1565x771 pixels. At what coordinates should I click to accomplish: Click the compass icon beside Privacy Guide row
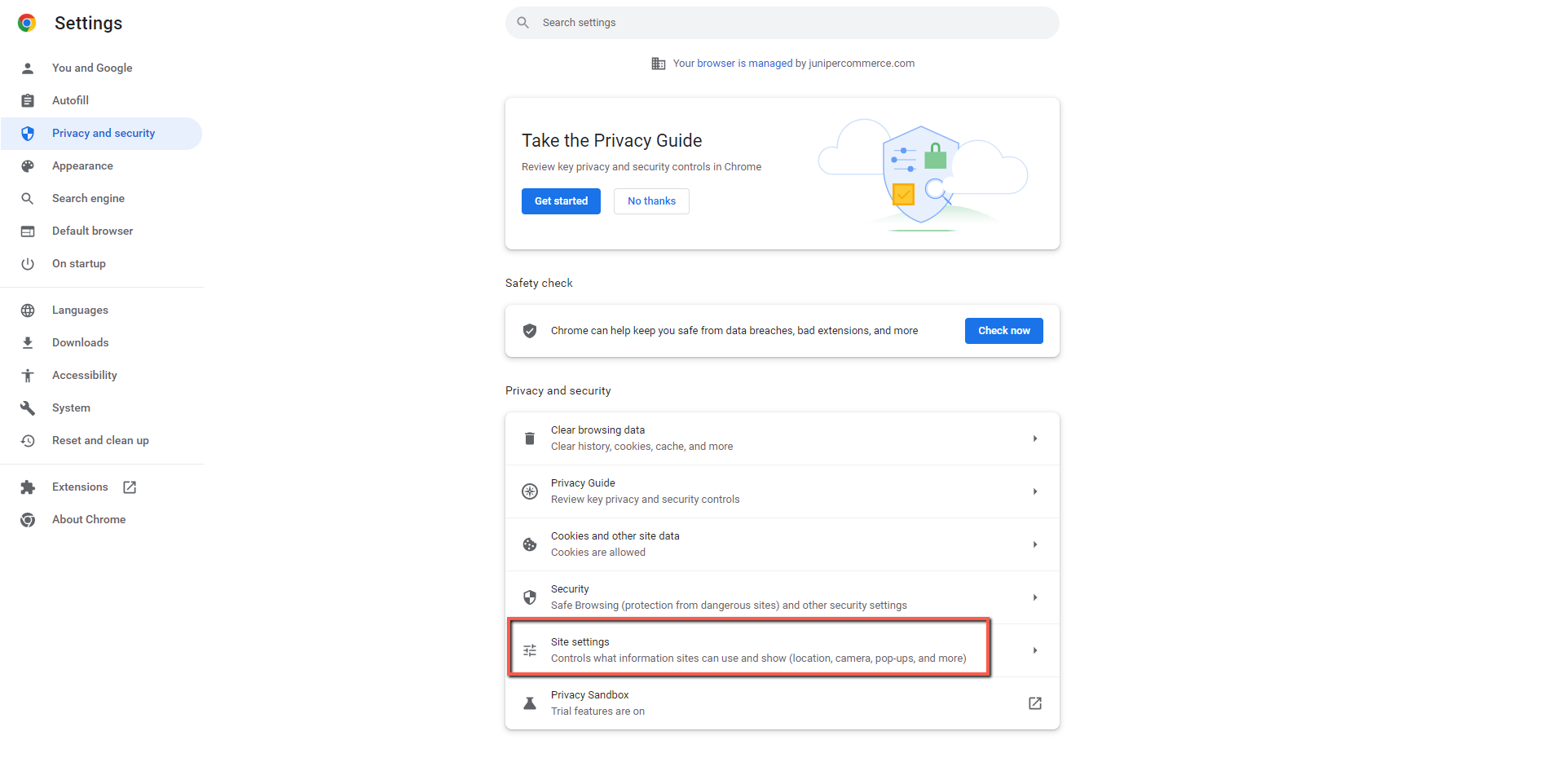click(x=530, y=491)
